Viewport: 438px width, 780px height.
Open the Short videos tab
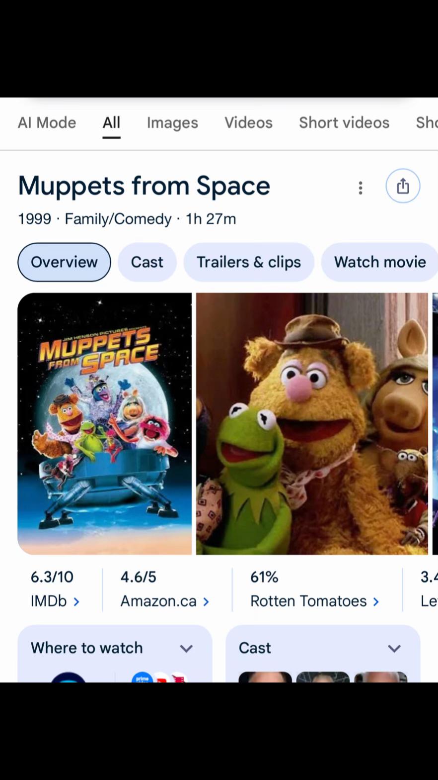click(344, 123)
